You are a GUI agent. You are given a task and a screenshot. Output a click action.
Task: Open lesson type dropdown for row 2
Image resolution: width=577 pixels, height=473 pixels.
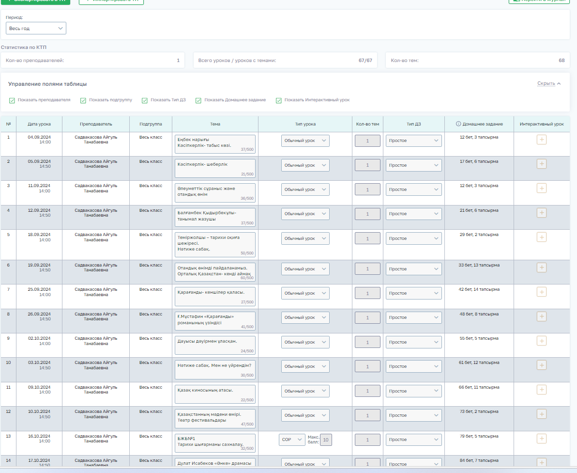[305, 165]
